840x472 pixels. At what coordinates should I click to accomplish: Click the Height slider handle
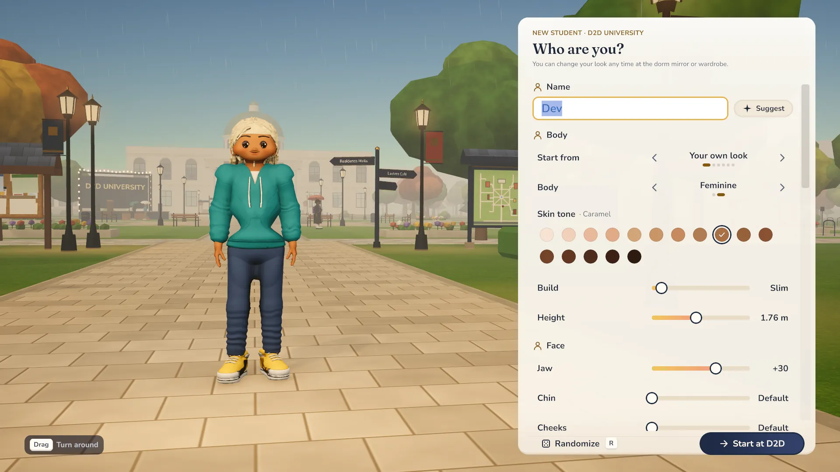pos(696,318)
